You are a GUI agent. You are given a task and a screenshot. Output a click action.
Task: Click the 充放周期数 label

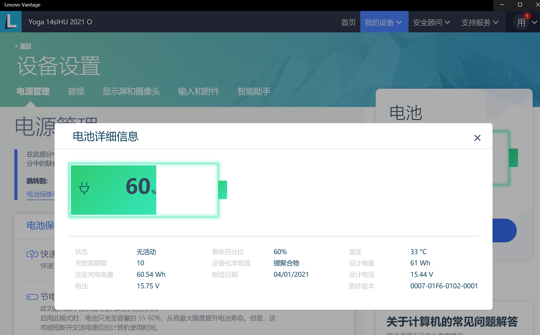(x=91, y=263)
